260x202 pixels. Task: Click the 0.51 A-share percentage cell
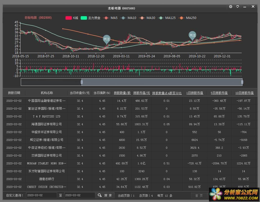(167, 163)
